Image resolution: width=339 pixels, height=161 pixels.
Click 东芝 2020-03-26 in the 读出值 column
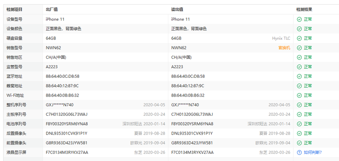coord(275,152)
